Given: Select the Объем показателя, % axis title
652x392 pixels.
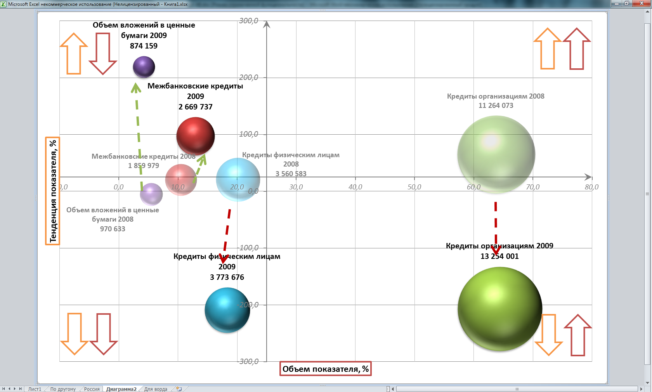Looking at the screenshot, I should [325, 369].
